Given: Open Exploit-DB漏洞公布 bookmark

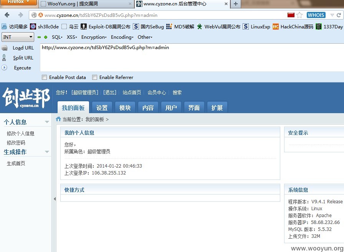Looking at the screenshot, I should tap(106, 27).
